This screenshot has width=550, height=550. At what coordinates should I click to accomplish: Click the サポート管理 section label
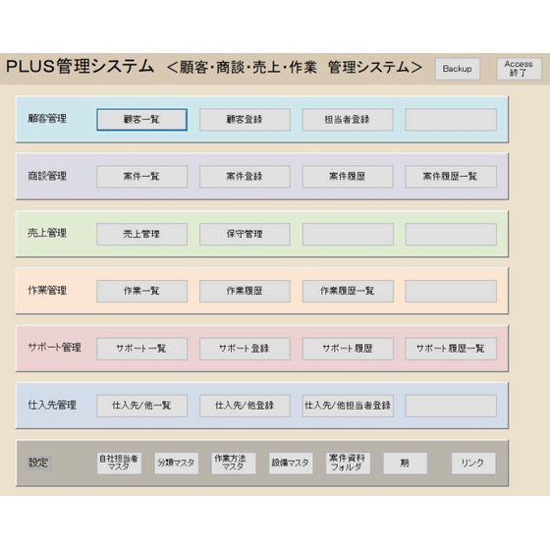pyautogui.click(x=54, y=348)
